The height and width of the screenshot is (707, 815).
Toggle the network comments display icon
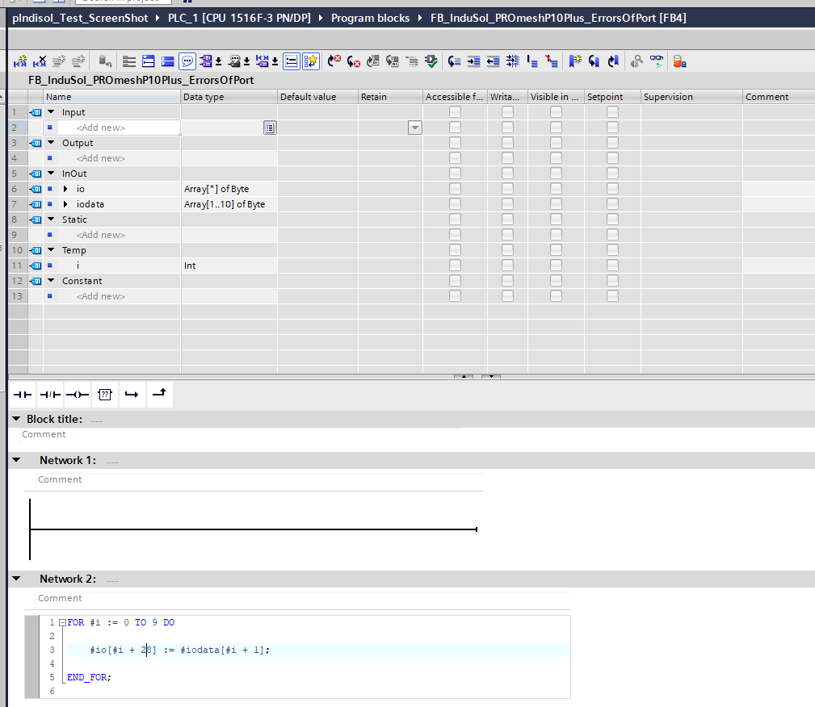(x=292, y=61)
